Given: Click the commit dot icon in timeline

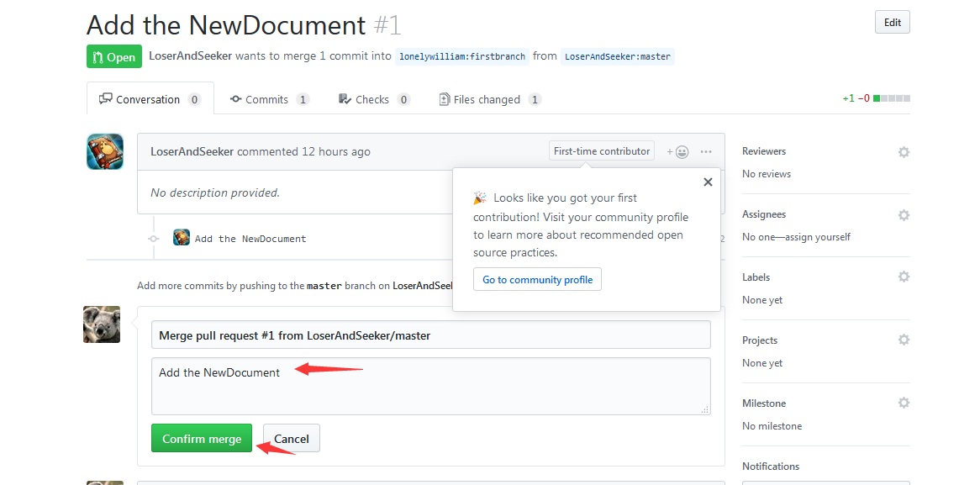Looking at the screenshot, I should pyautogui.click(x=154, y=239).
